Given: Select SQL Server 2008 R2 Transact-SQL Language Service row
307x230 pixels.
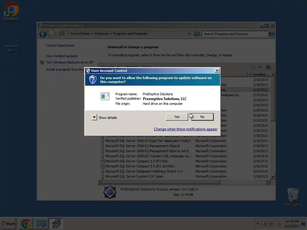Looking at the screenshot, I should (148, 156).
